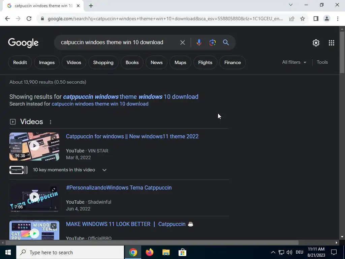Filter results by Reddit
Screen dimensions: 345x259
click(20, 62)
